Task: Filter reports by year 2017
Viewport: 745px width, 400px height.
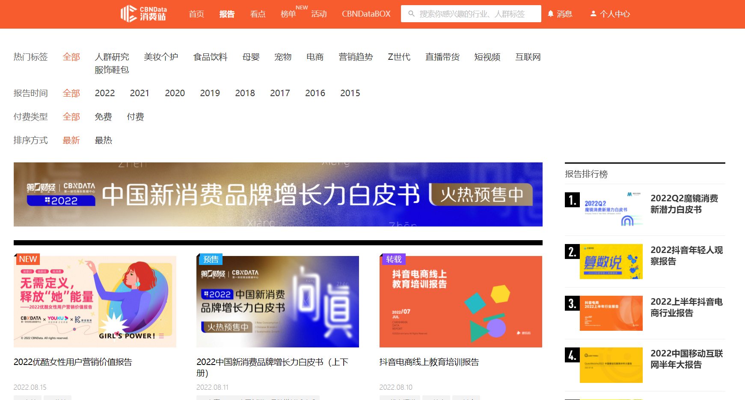Action: [280, 93]
